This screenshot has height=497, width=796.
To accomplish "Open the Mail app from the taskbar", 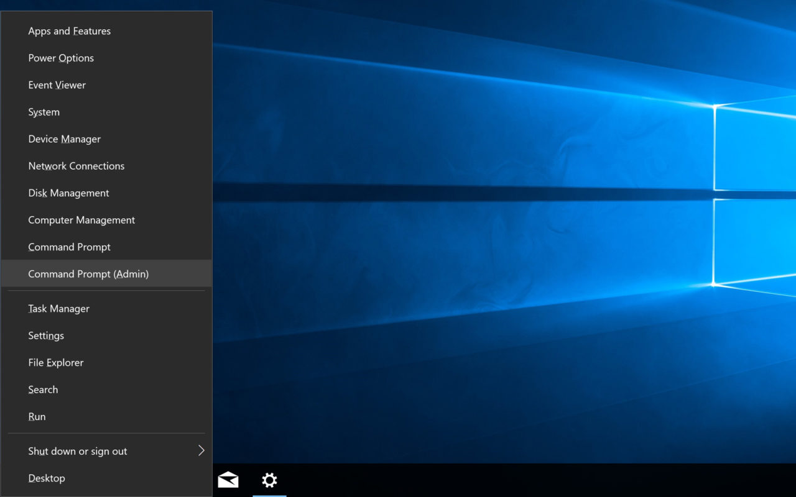I will [228, 480].
